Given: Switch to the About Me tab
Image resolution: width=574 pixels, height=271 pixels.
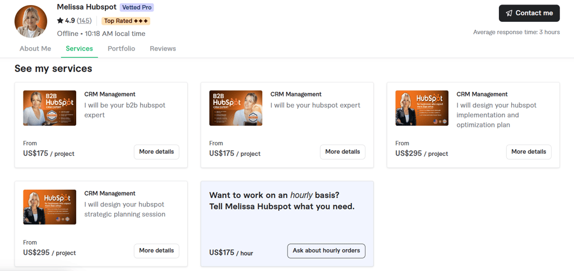Looking at the screenshot, I should pyautogui.click(x=35, y=49).
